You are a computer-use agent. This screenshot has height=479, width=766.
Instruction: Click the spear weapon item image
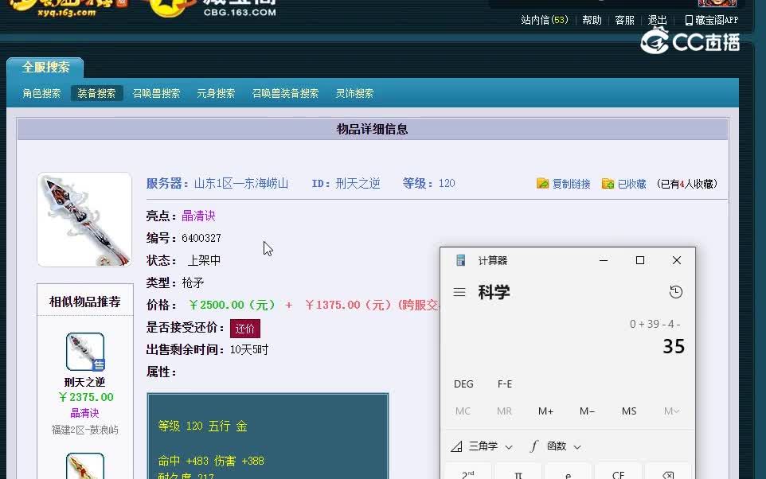click(84, 220)
